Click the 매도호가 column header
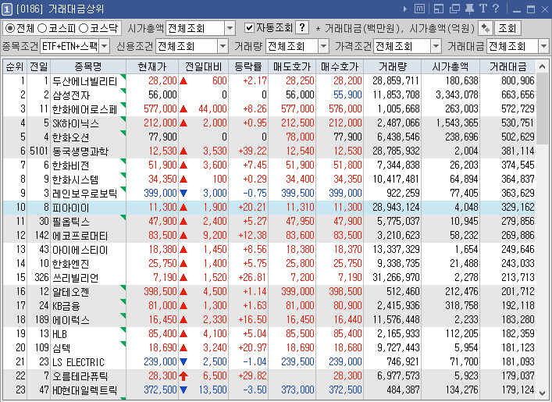 (292, 66)
